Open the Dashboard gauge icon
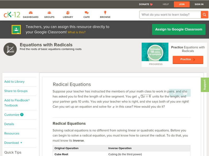The height and width of the screenshot is (156, 209). point(31,12)
